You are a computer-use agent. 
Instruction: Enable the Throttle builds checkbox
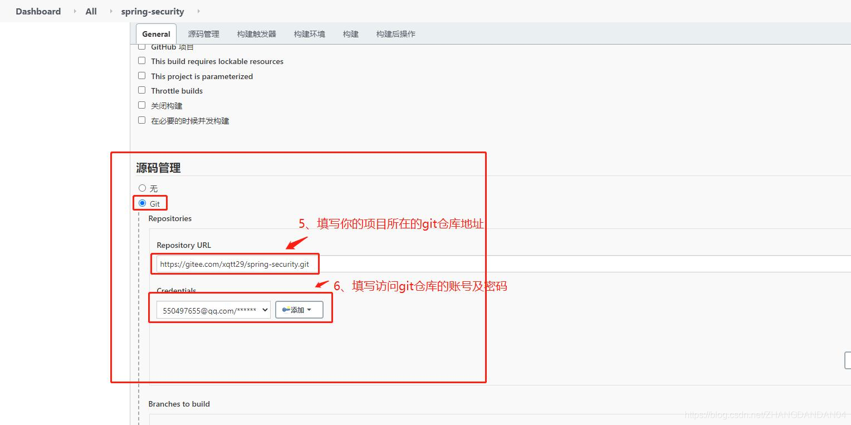click(x=141, y=90)
